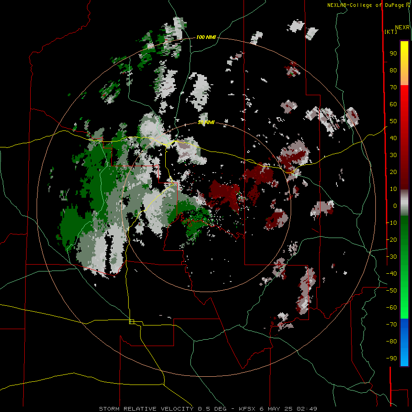This screenshot has width=412, height=412.
Task: Click the 6 MAY 25 date text
Action: pyautogui.click(x=276, y=409)
